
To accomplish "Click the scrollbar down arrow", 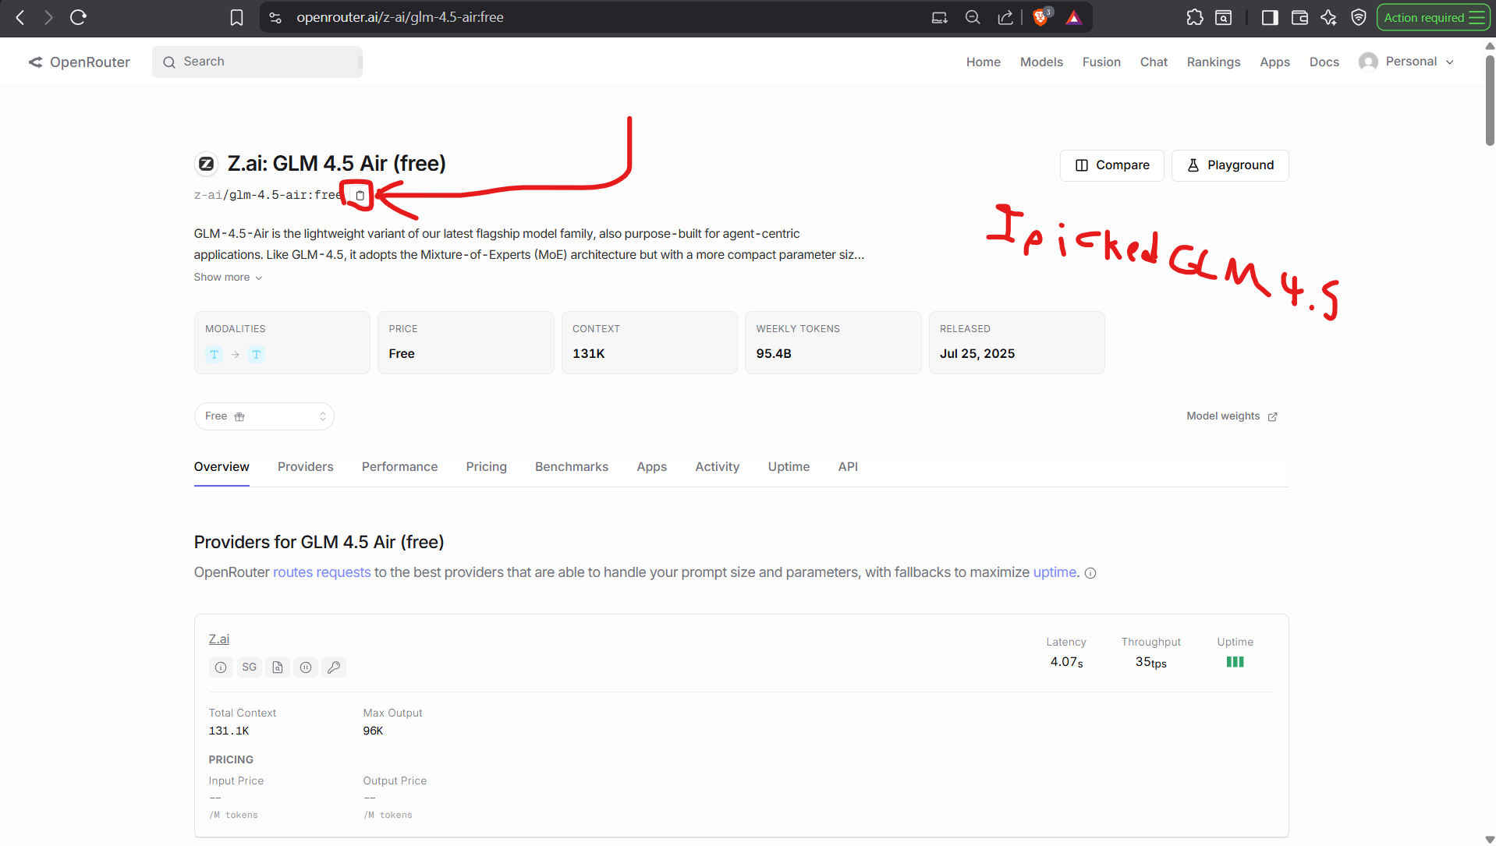I will (1490, 840).
